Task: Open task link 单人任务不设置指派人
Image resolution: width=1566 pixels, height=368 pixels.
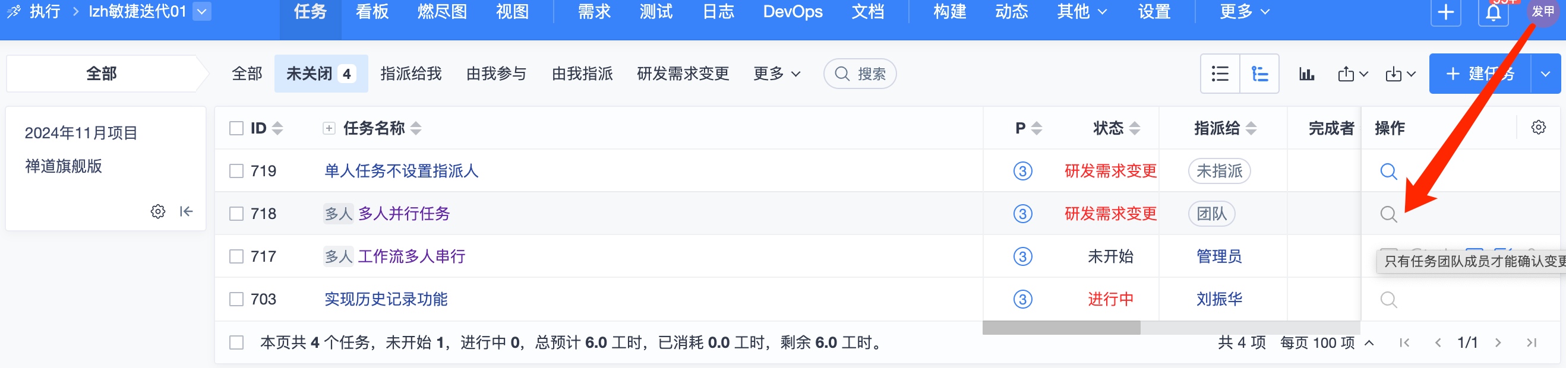Action: click(x=401, y=172)
